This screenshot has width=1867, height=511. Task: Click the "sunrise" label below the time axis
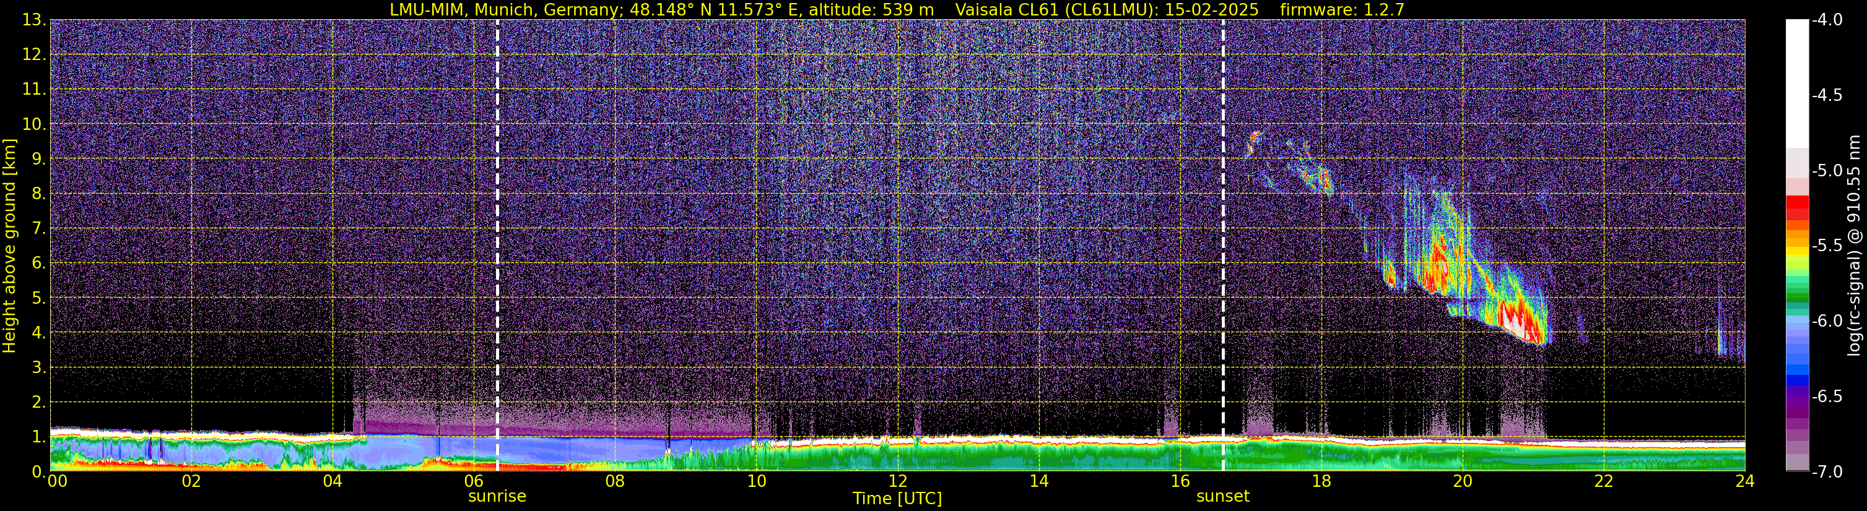tap(497, 497)
